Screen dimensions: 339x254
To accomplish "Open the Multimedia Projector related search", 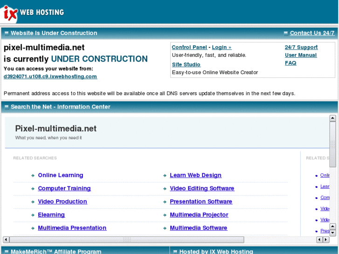I will (x=199, y=215).
